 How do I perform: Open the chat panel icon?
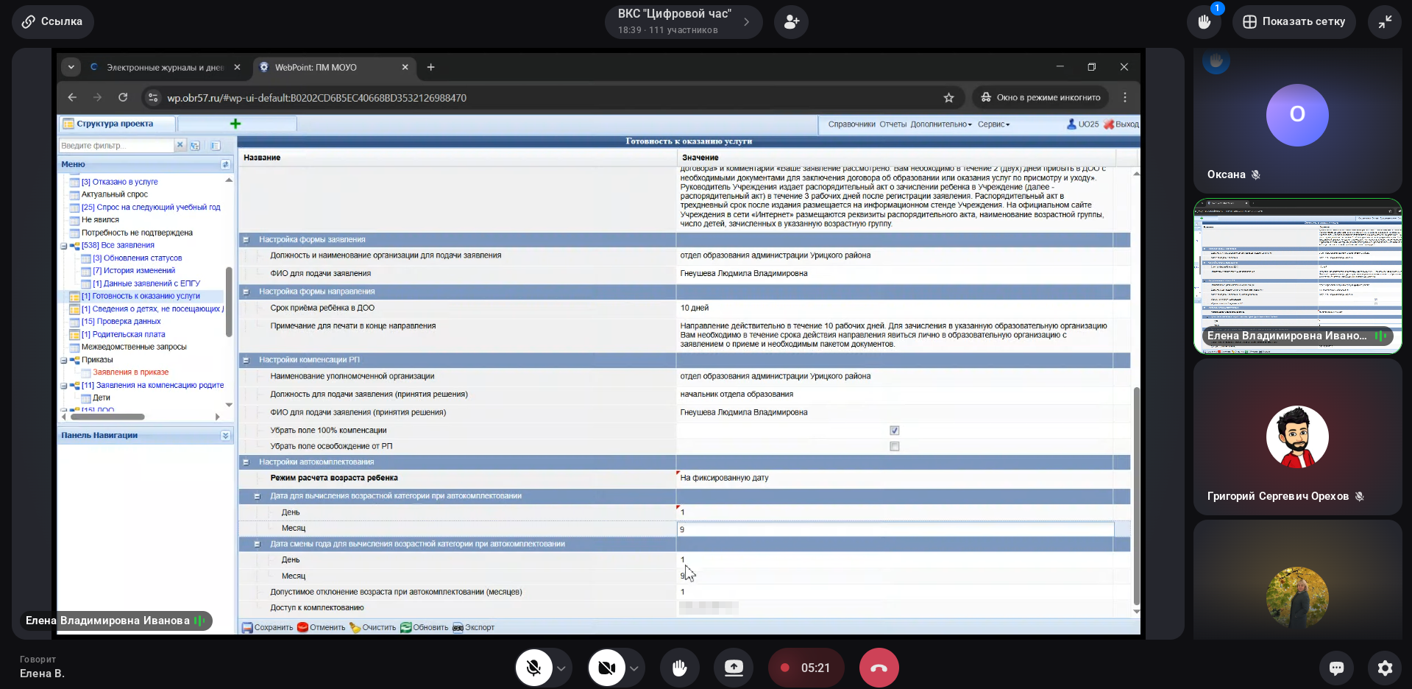pyautogui.click(x=1336, y=668)
